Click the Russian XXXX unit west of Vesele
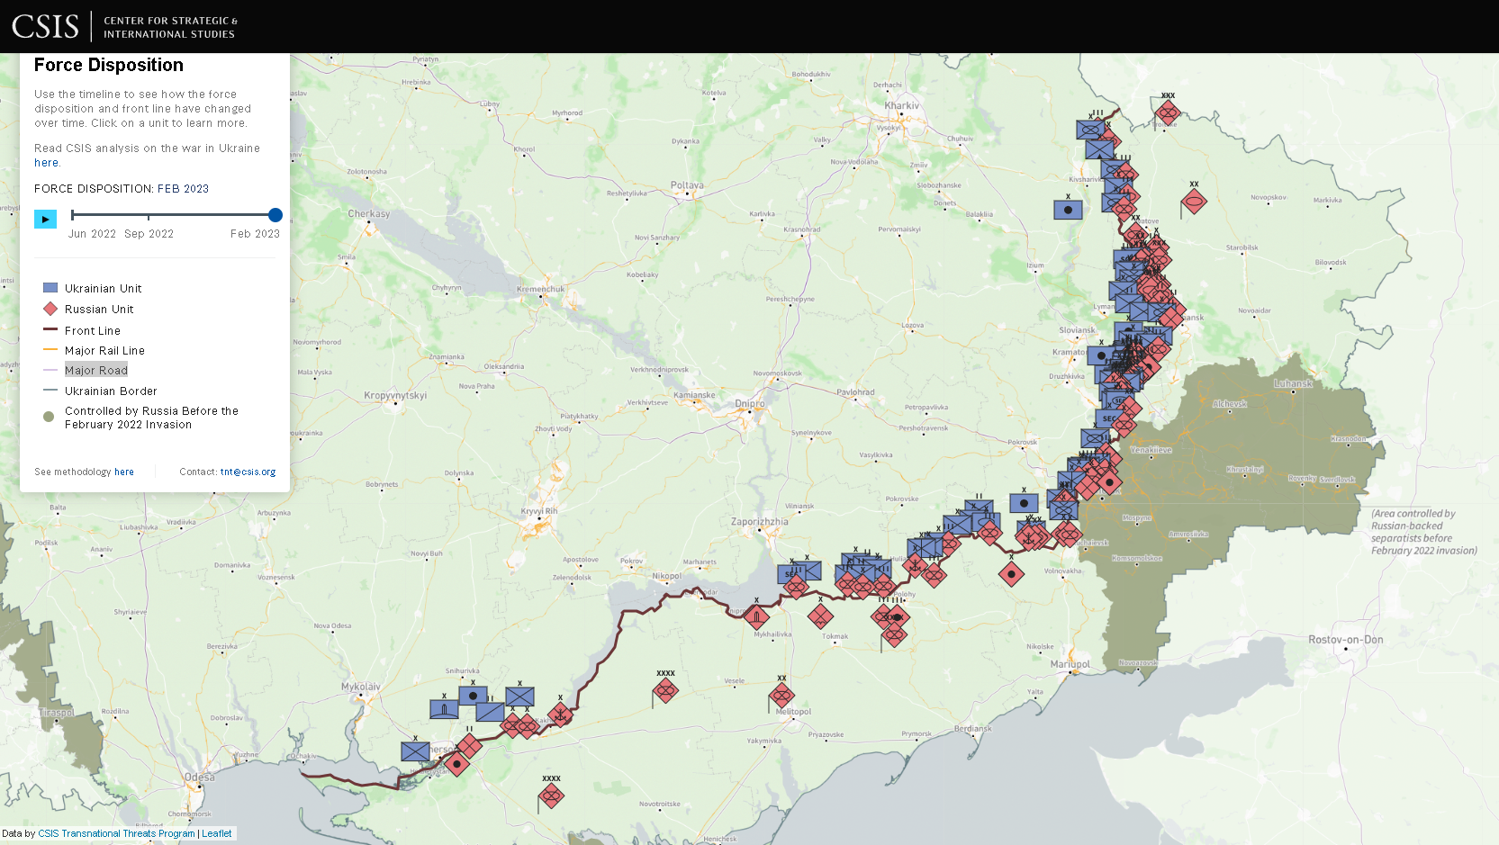The height and width of the screenshot is (845, 1499). (x=665, y=690)
